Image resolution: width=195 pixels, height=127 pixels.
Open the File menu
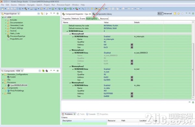pyautogui.click(x=2, y=5)
